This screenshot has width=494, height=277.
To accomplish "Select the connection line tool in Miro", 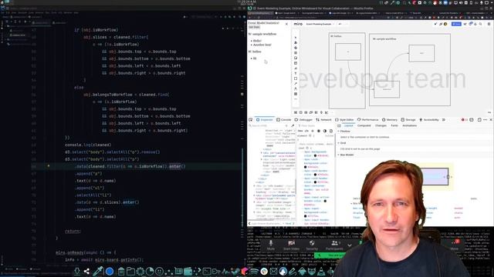I will pos(296,84).
